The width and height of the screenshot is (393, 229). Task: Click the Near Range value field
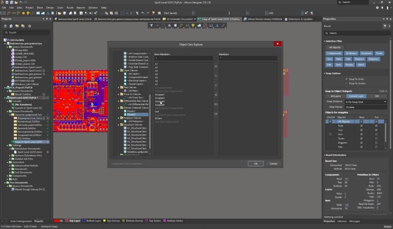click(366, 107)
